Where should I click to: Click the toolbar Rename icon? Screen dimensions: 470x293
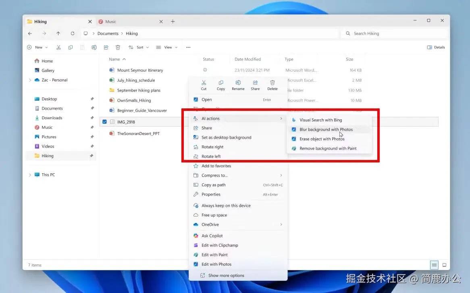click(94, 47)
